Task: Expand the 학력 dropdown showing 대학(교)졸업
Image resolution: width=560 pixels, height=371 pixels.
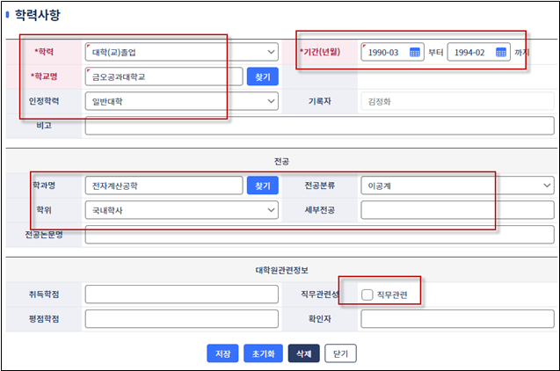Action: (182, 52)
